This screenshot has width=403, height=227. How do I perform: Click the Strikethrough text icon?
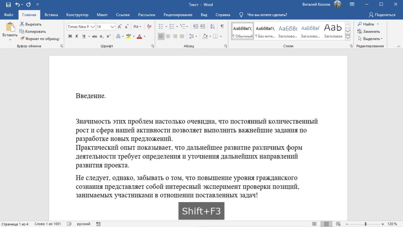click(x=94, y=36)
